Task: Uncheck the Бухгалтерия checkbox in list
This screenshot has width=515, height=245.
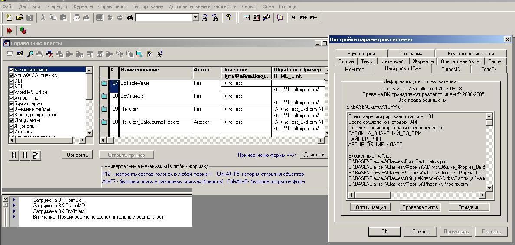Action: pos(12,103)
